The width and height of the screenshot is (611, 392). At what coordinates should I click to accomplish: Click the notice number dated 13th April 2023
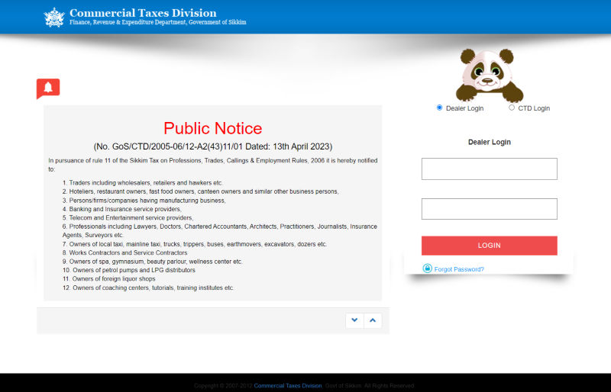click(x=213, y=146)
